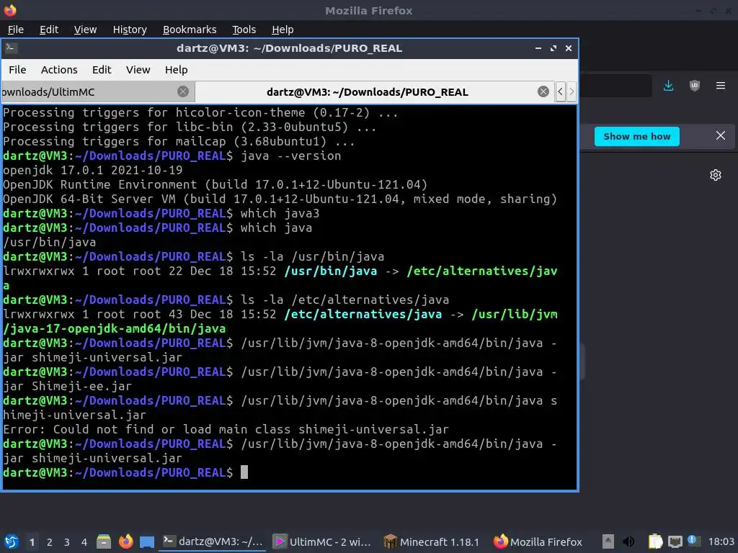Click the 'which java3' command
This screenshot has width=738, height=553.
280,213
